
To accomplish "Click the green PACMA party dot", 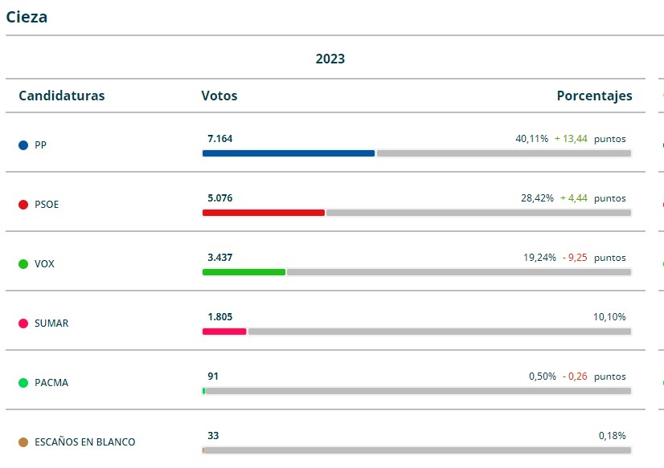I will (x=23, y=383).
